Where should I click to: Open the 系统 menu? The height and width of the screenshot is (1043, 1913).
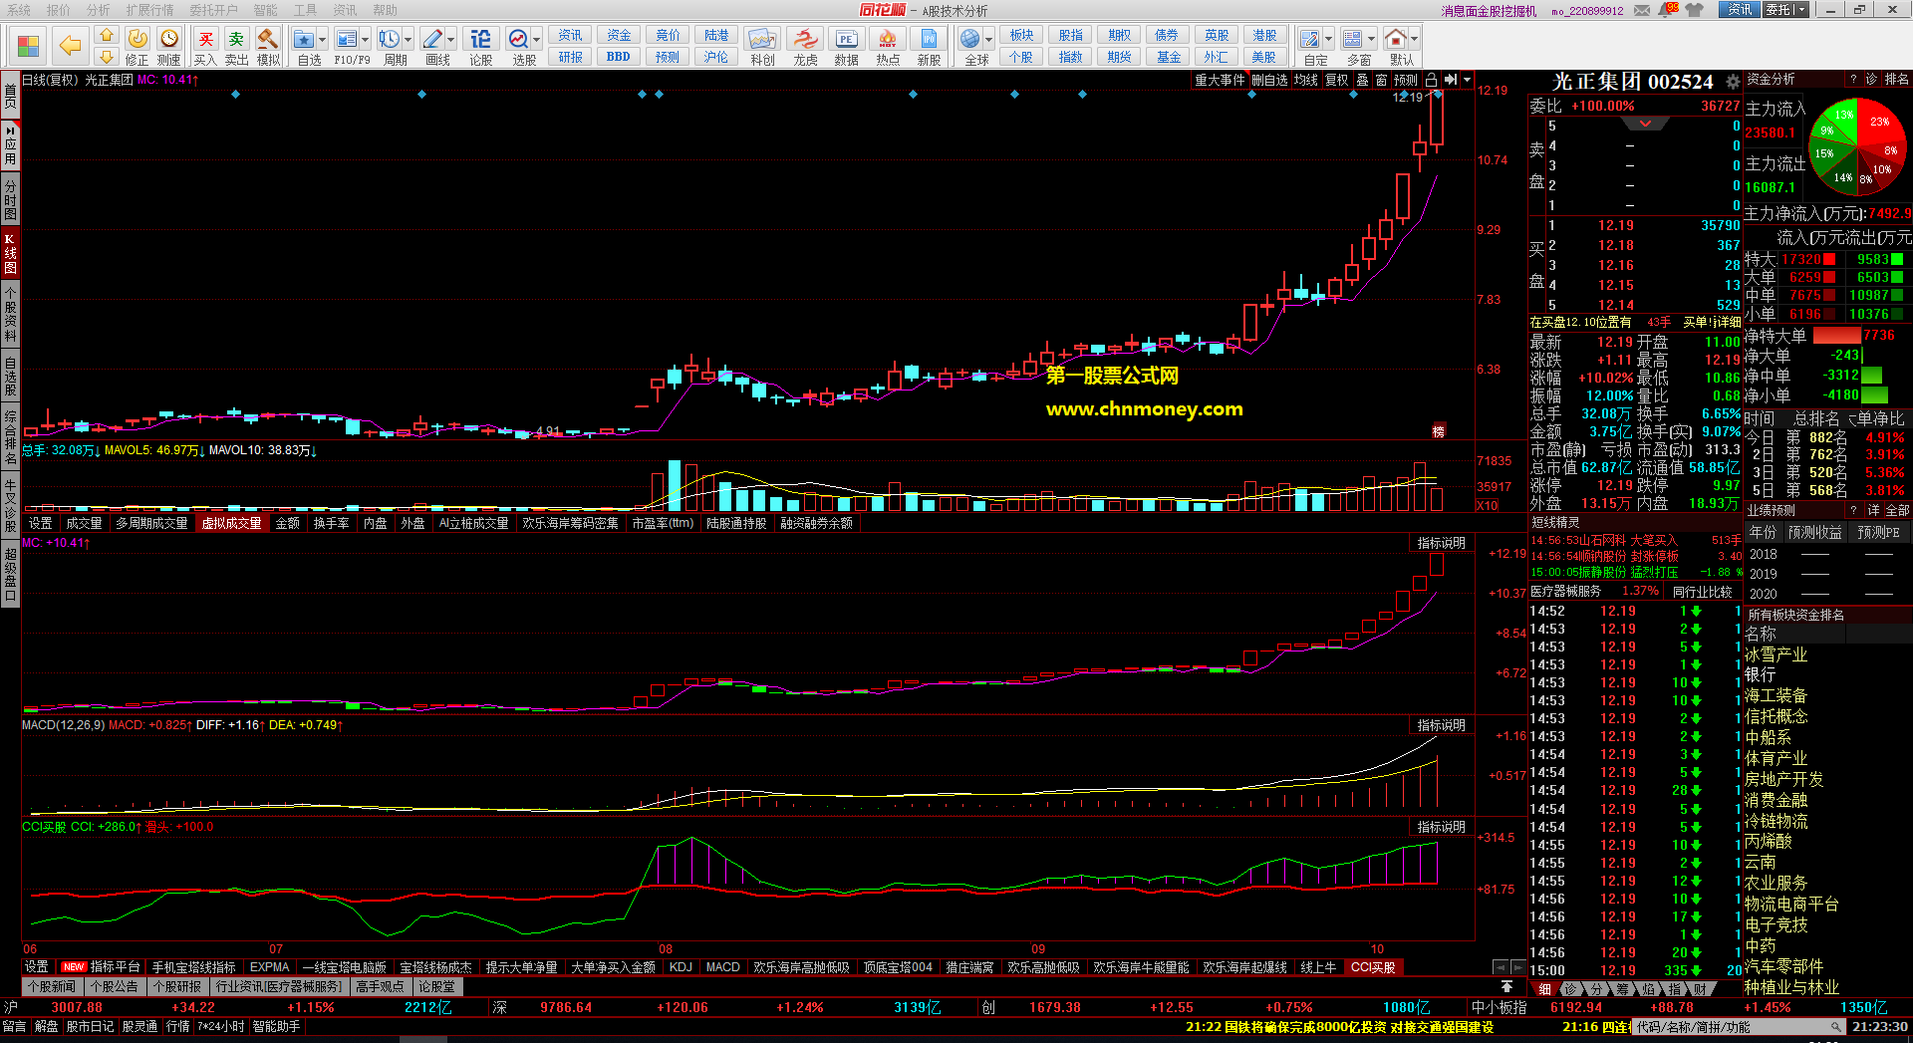[19, 10]
